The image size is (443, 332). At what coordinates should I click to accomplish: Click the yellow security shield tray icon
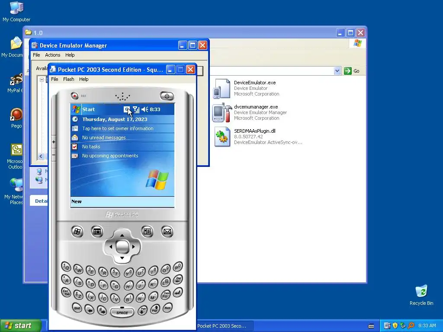tap(395, 326)
